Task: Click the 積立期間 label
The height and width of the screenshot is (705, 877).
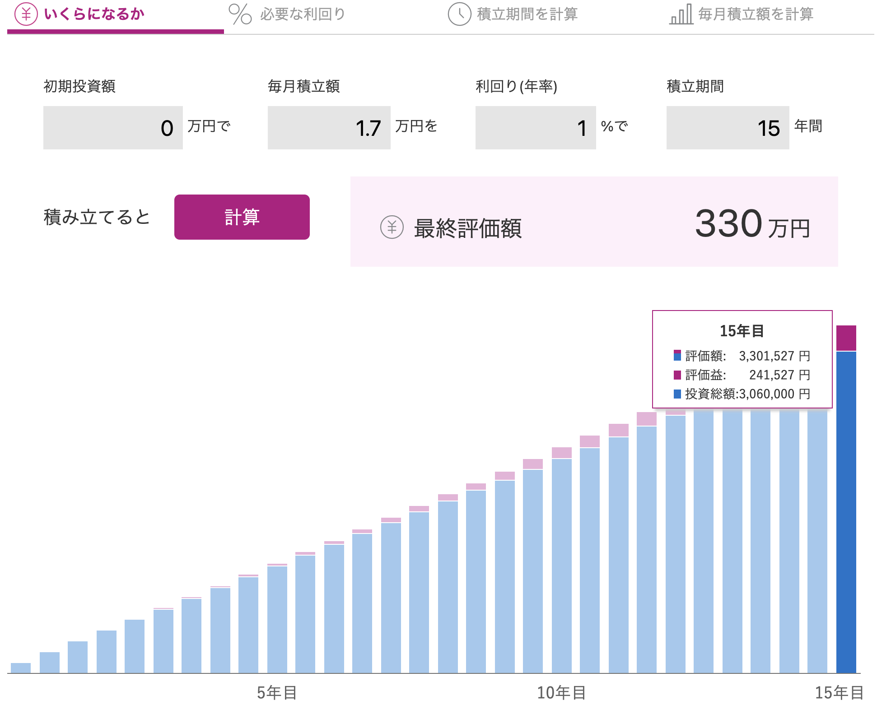Action: pos(695,86)
